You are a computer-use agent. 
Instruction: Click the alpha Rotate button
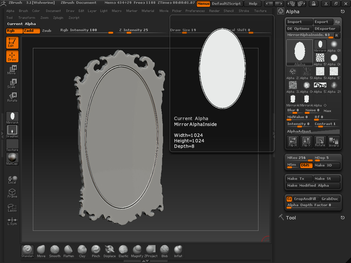tap(320, 141)
